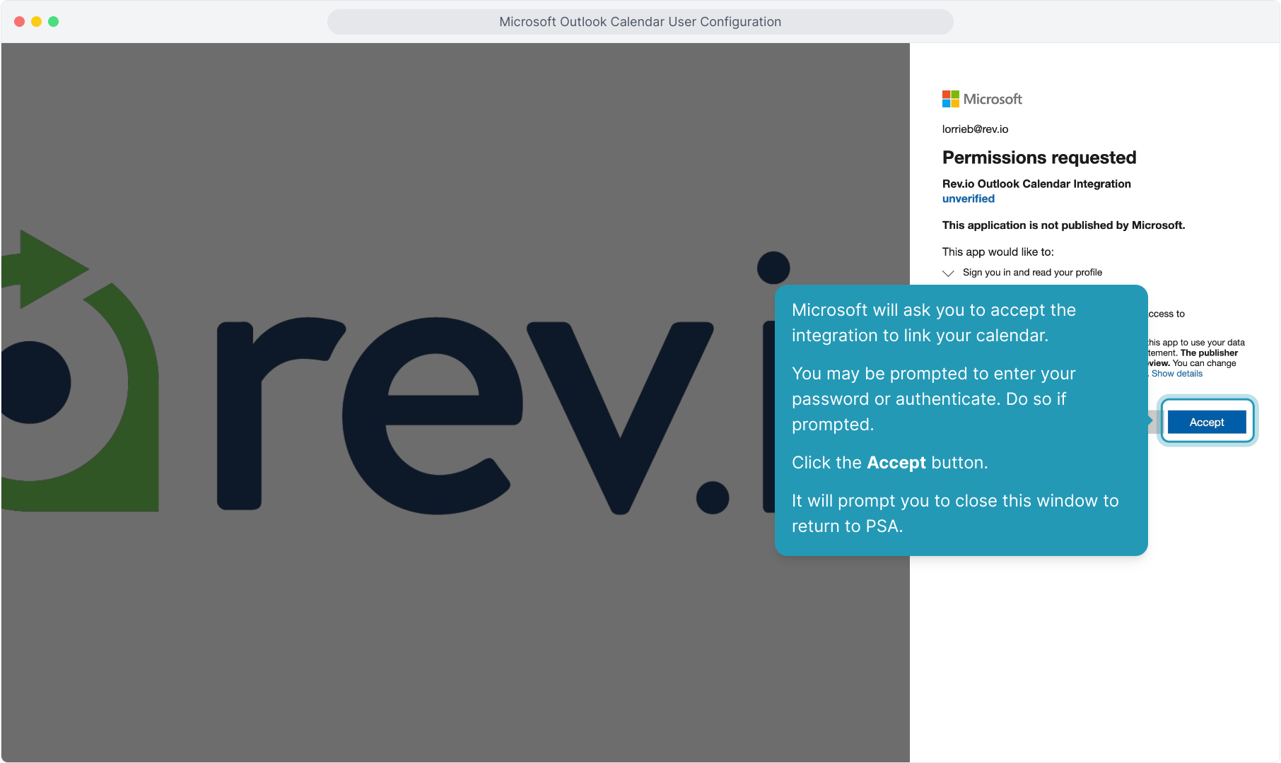Screen dimensions: 1281x763
Task: Click the window title bar text
Action: coord(640,22)
